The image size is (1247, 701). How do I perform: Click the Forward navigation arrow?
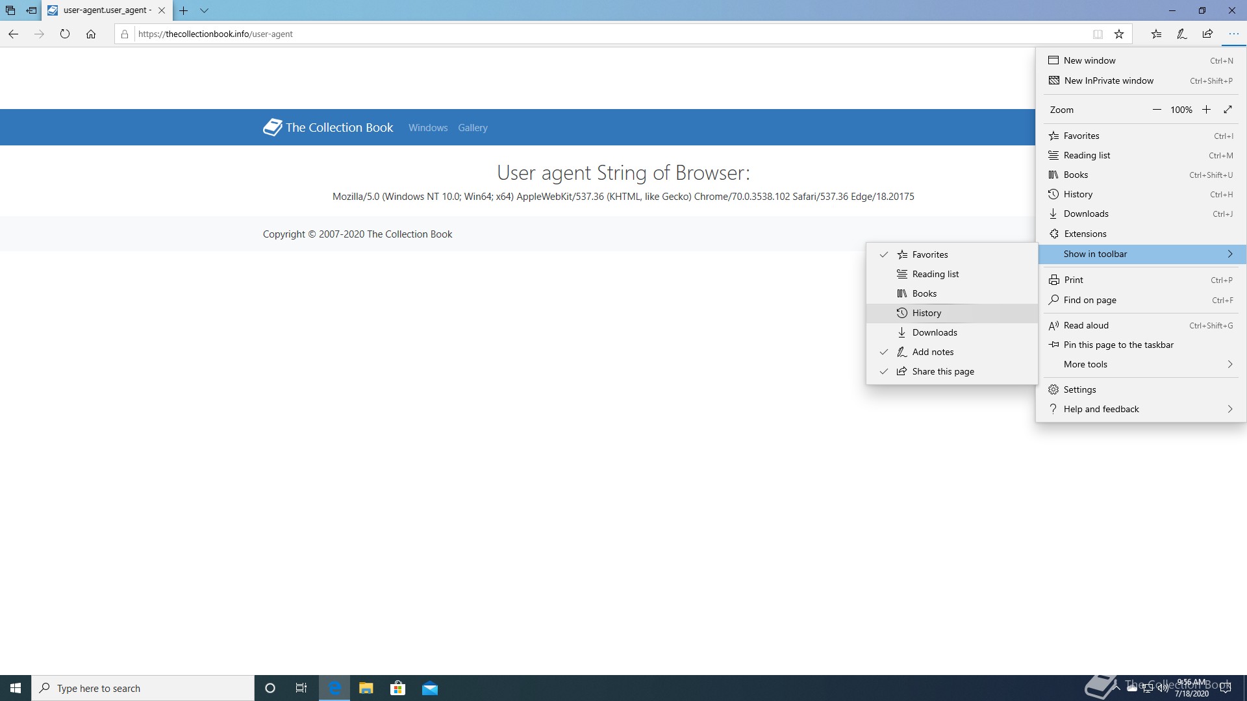click(x=39, y=34)
